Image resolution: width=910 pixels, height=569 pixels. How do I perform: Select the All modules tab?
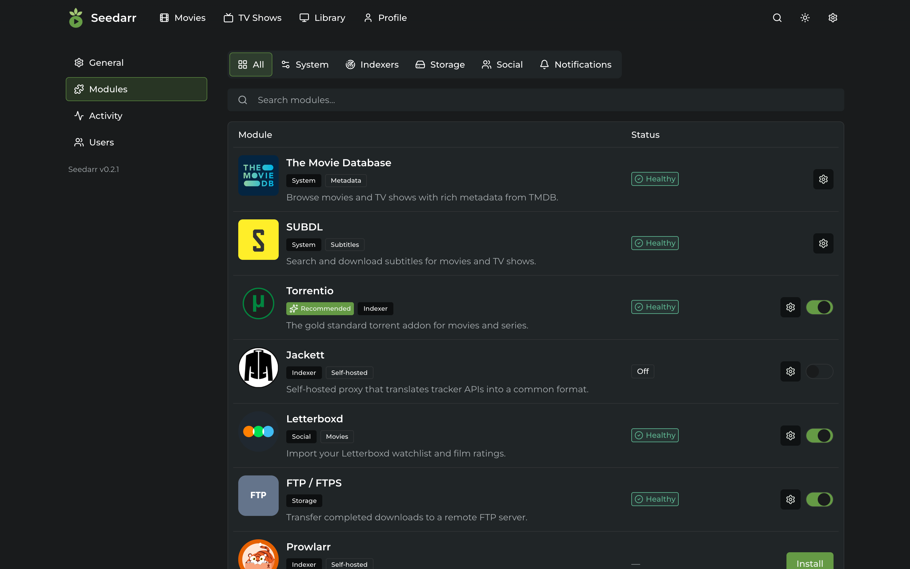251,64
